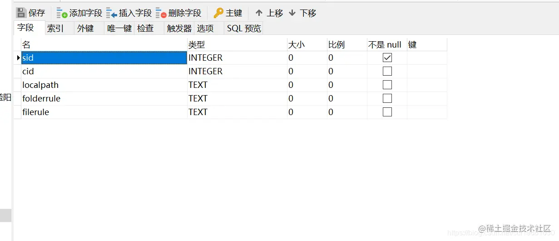Screen dimensions: 559x241
Task: Enable the Not Null checkbox for cid
Action: coord(387,71)
